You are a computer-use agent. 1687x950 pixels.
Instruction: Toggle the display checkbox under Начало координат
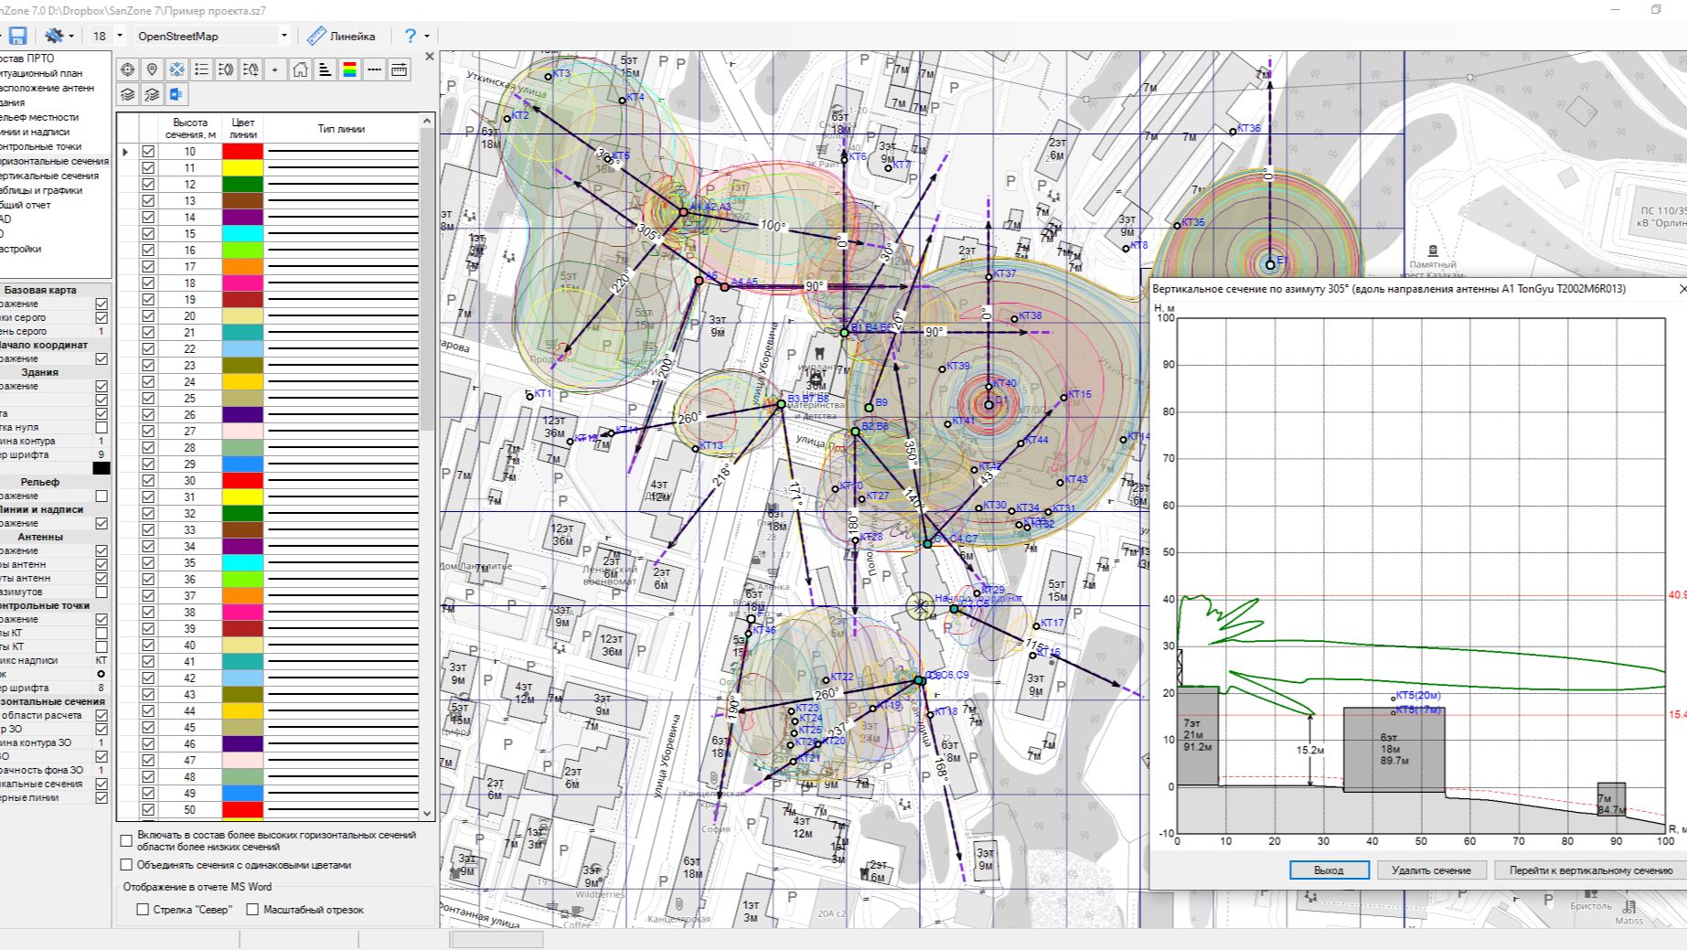(x=101, y=359)
